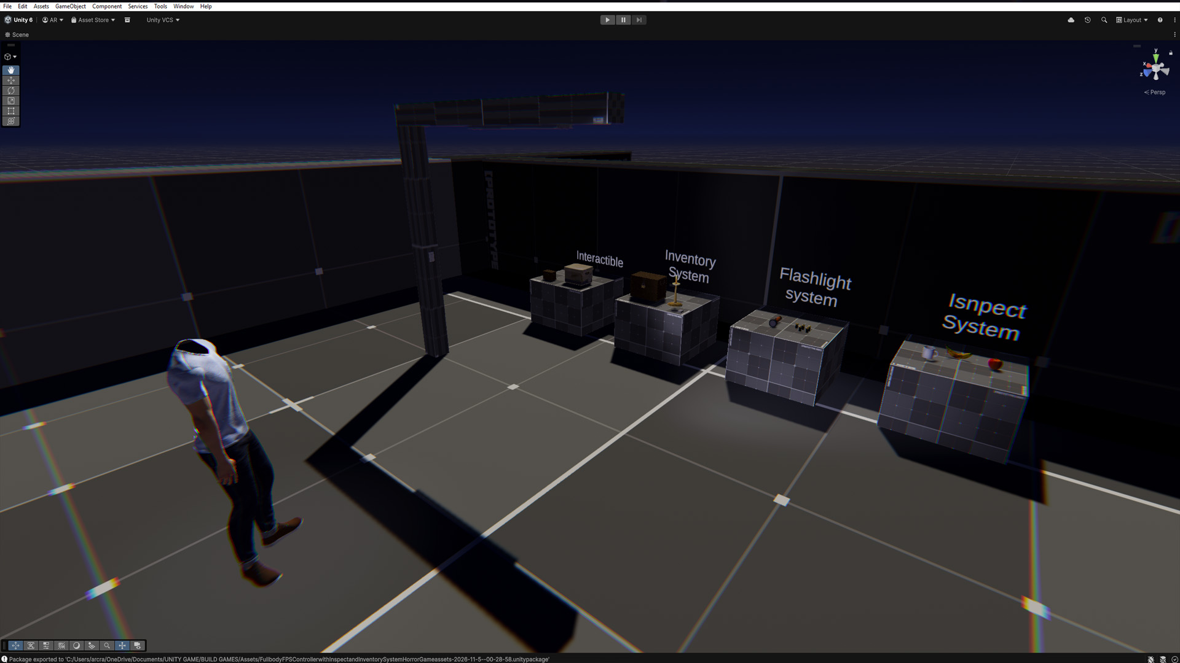Viewport: 1180px width, 663px height.
Task: Open the bottom overlay search magnifier
Action: [107, 645]
